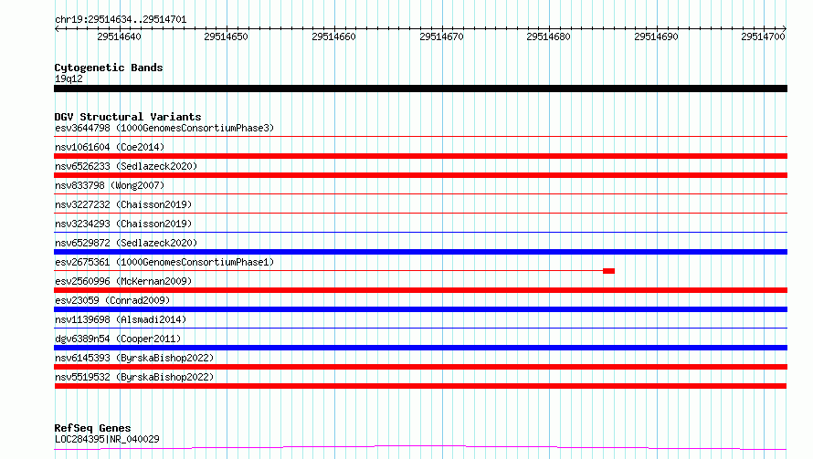This screenshot has height=459, width=813.
Task: Click the red bar under nsv6145393
Action: 420,367
